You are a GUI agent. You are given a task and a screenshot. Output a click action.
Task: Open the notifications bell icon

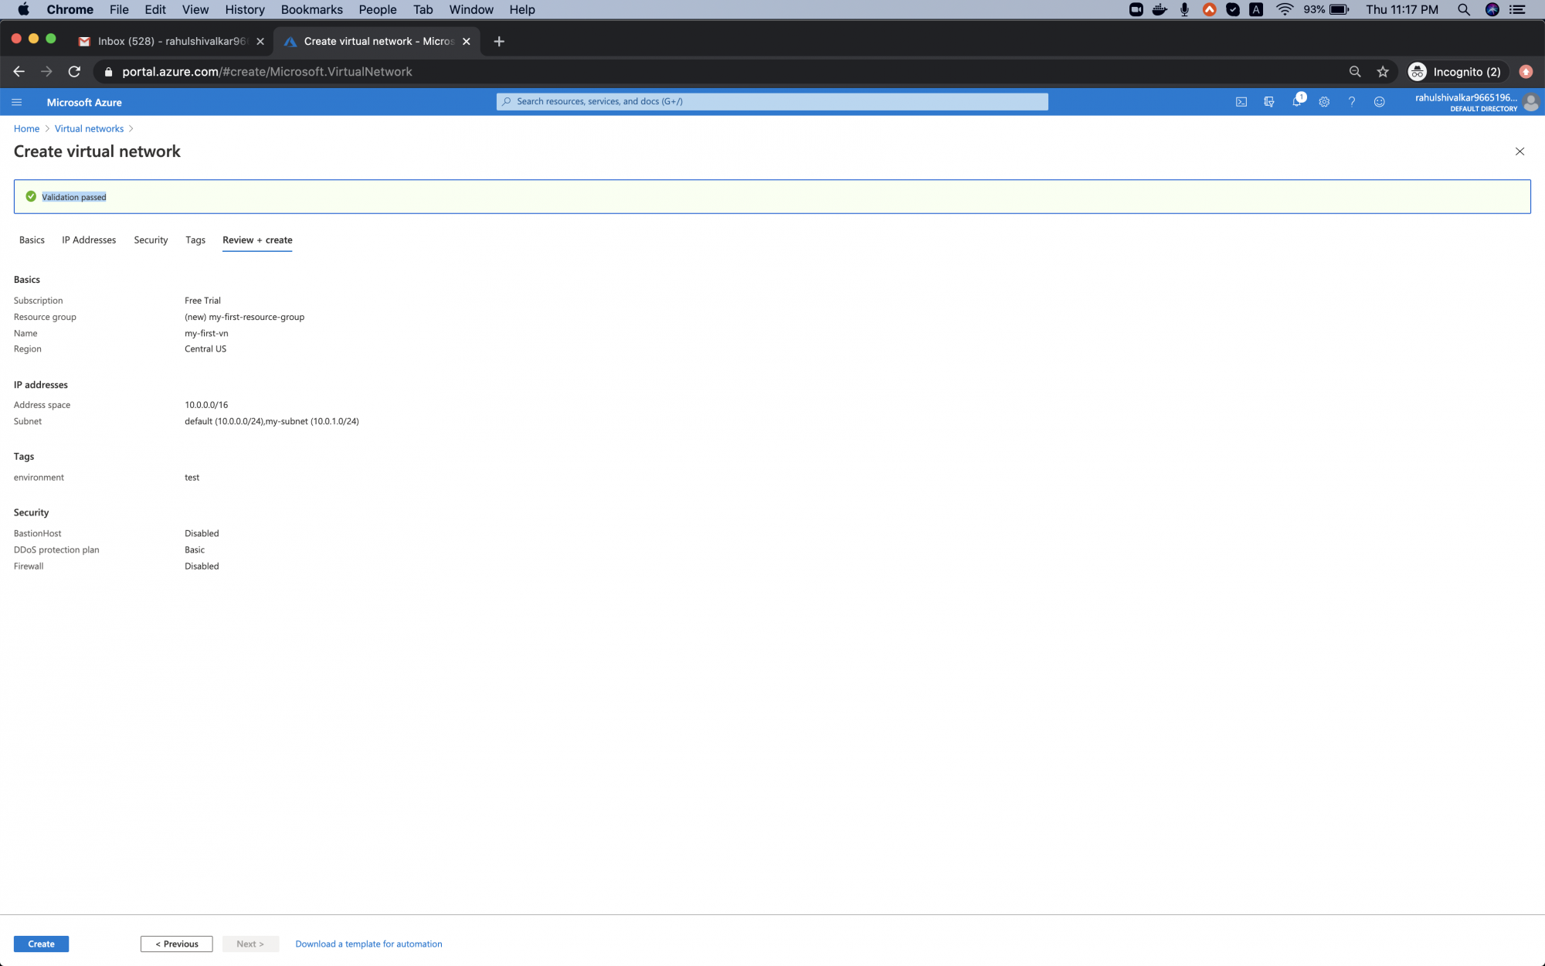[1296, 102]
